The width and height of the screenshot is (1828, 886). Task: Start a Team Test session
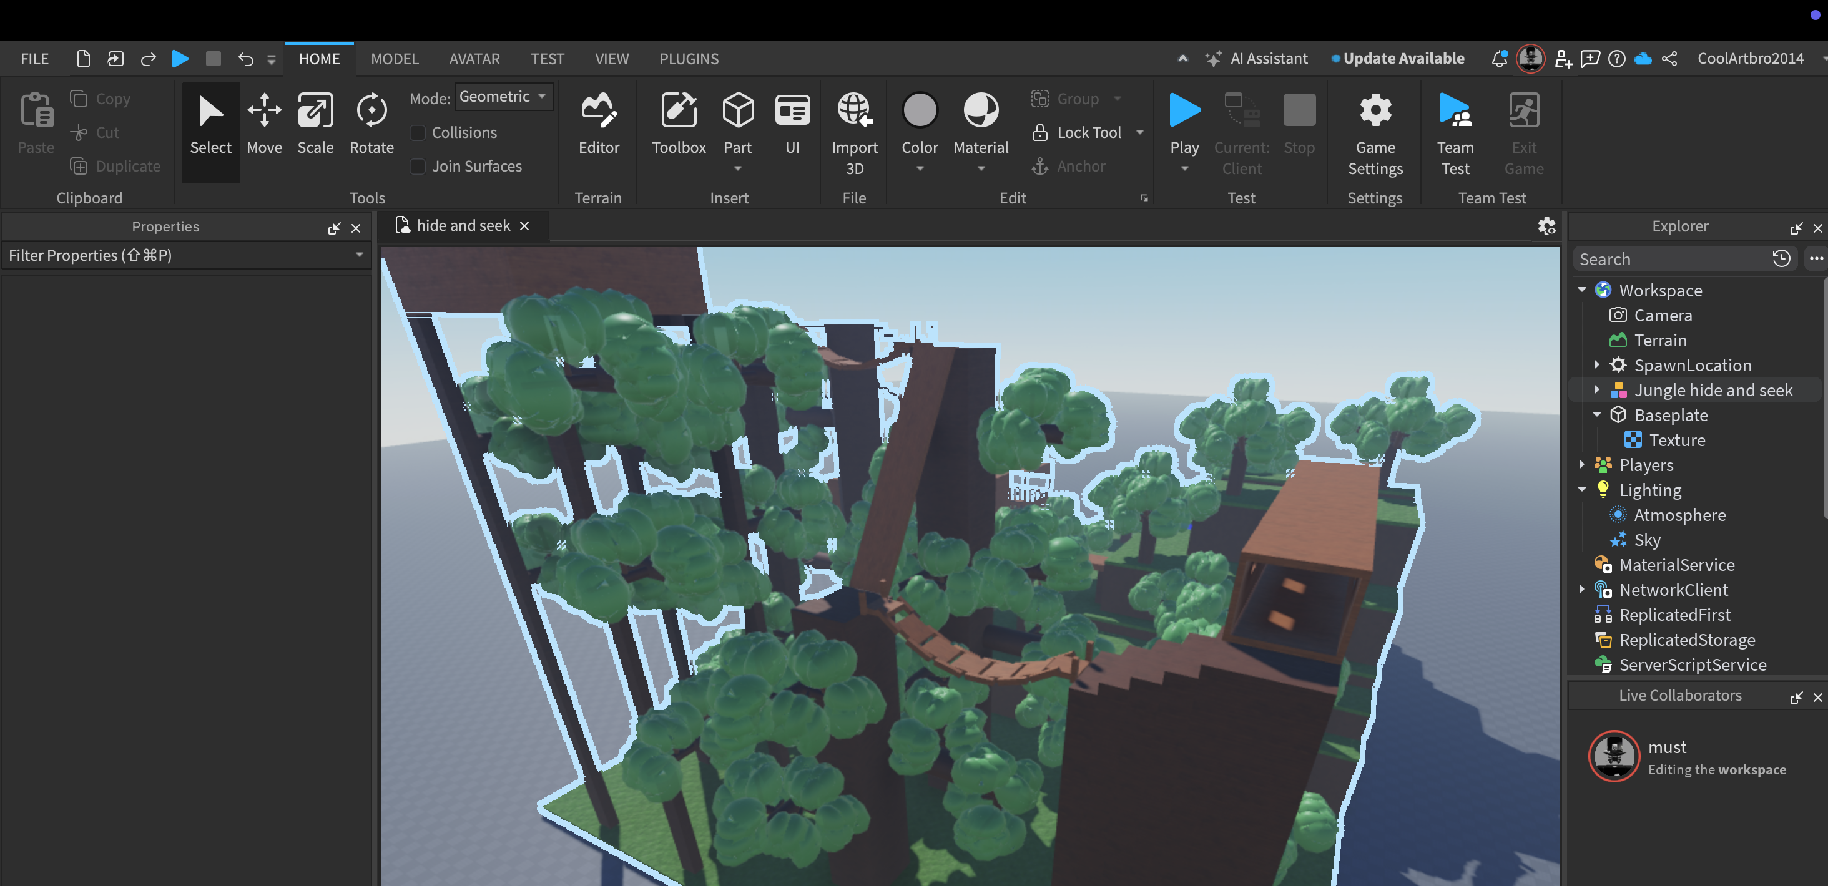tap(1455, 134)
